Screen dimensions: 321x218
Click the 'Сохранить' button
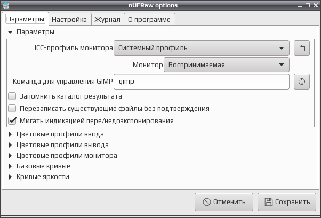point(287,202)
